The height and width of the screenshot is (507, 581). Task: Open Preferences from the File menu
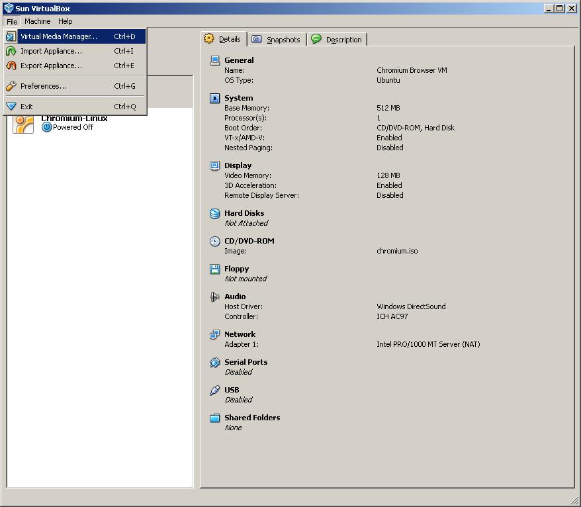point(75,86)
